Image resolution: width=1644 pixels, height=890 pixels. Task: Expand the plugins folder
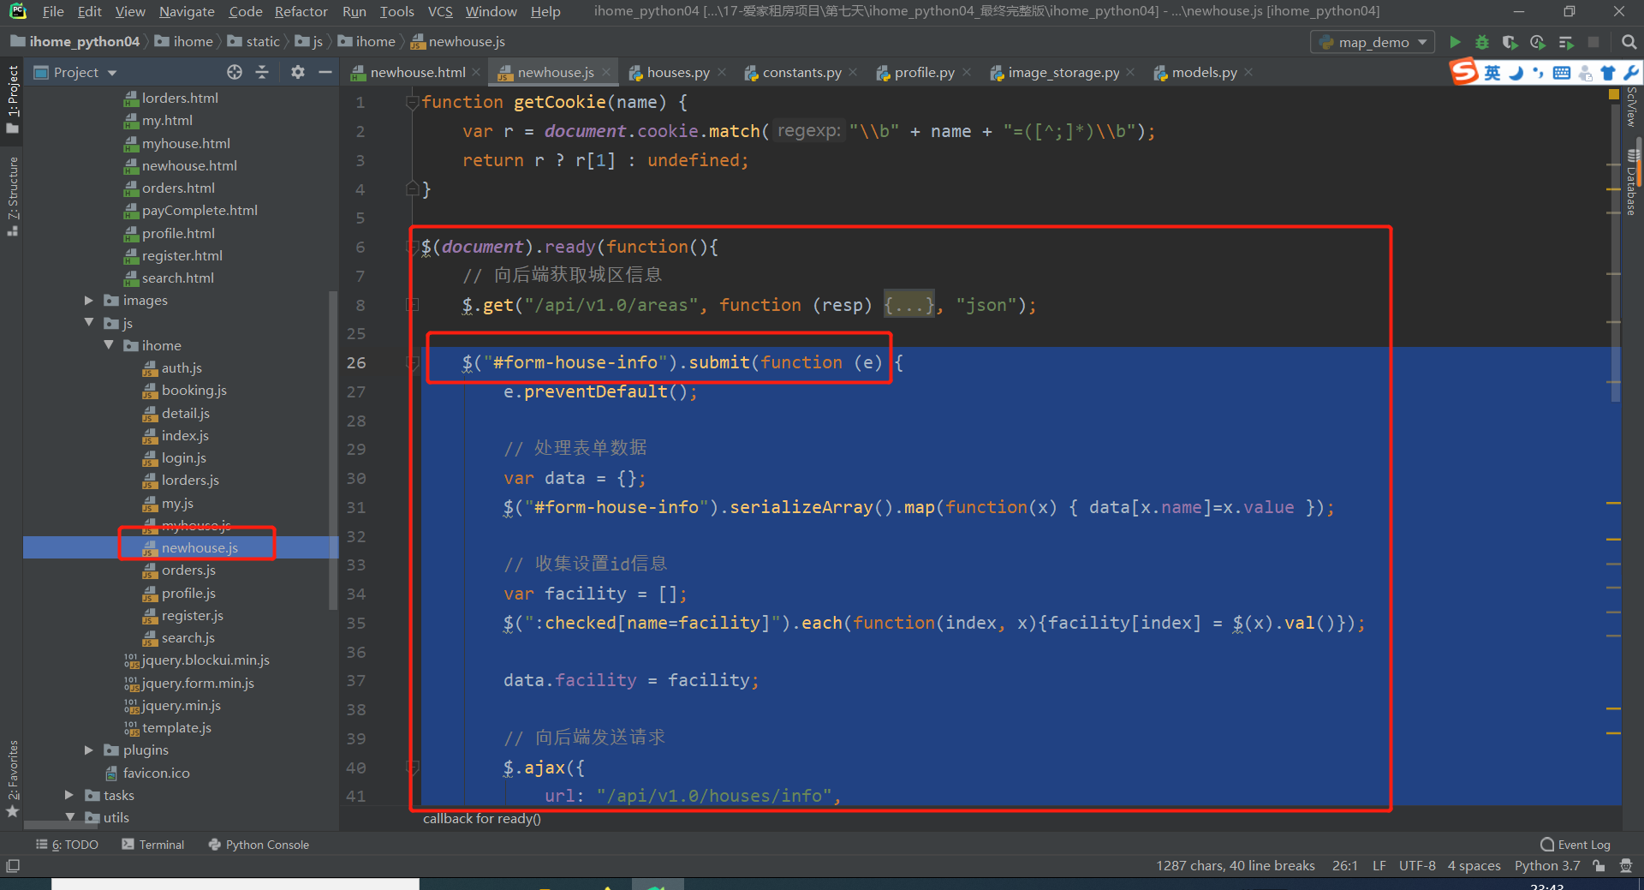89,750
